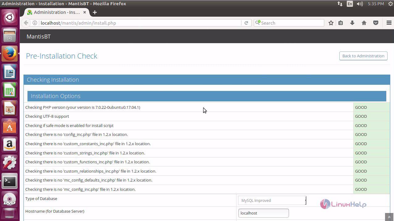Viewport: 394px width, 221px height.
Task: Expand the Type of Database dropdown
Action: pyautogui.click(x=272, y=200)
